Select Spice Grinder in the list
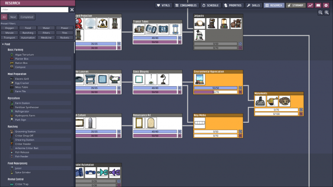333x187 pixels. pyautogui.click(x=40, y=172)
